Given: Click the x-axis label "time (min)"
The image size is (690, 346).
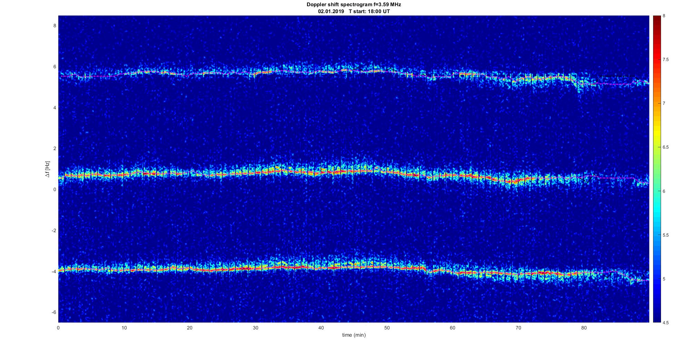Looking at the screenshot, I should tap(354, 335).
